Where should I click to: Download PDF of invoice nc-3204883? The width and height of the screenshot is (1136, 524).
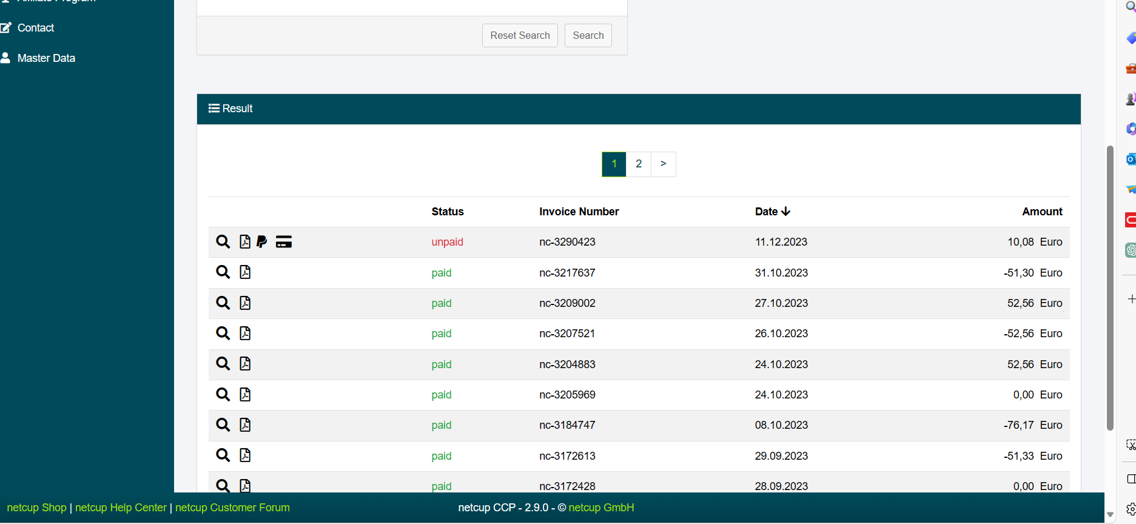click(x=245, y=363)
